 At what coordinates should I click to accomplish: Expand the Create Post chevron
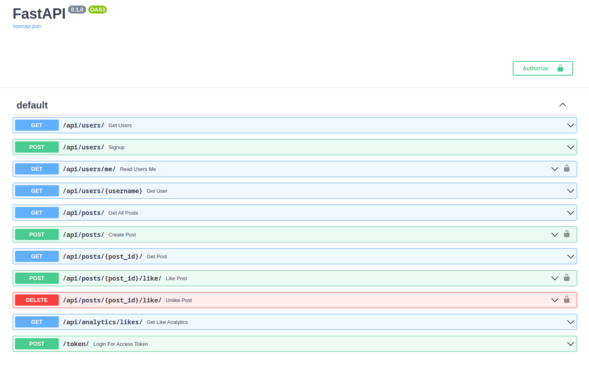click(555, 234)
